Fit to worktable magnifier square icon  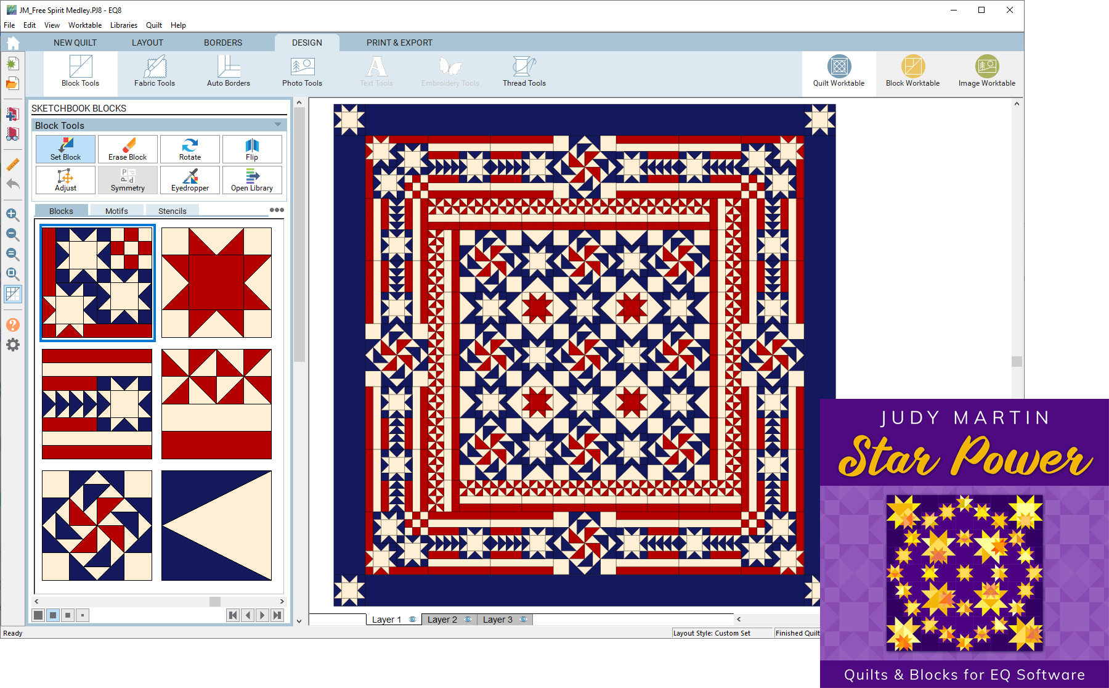[12, 274]
